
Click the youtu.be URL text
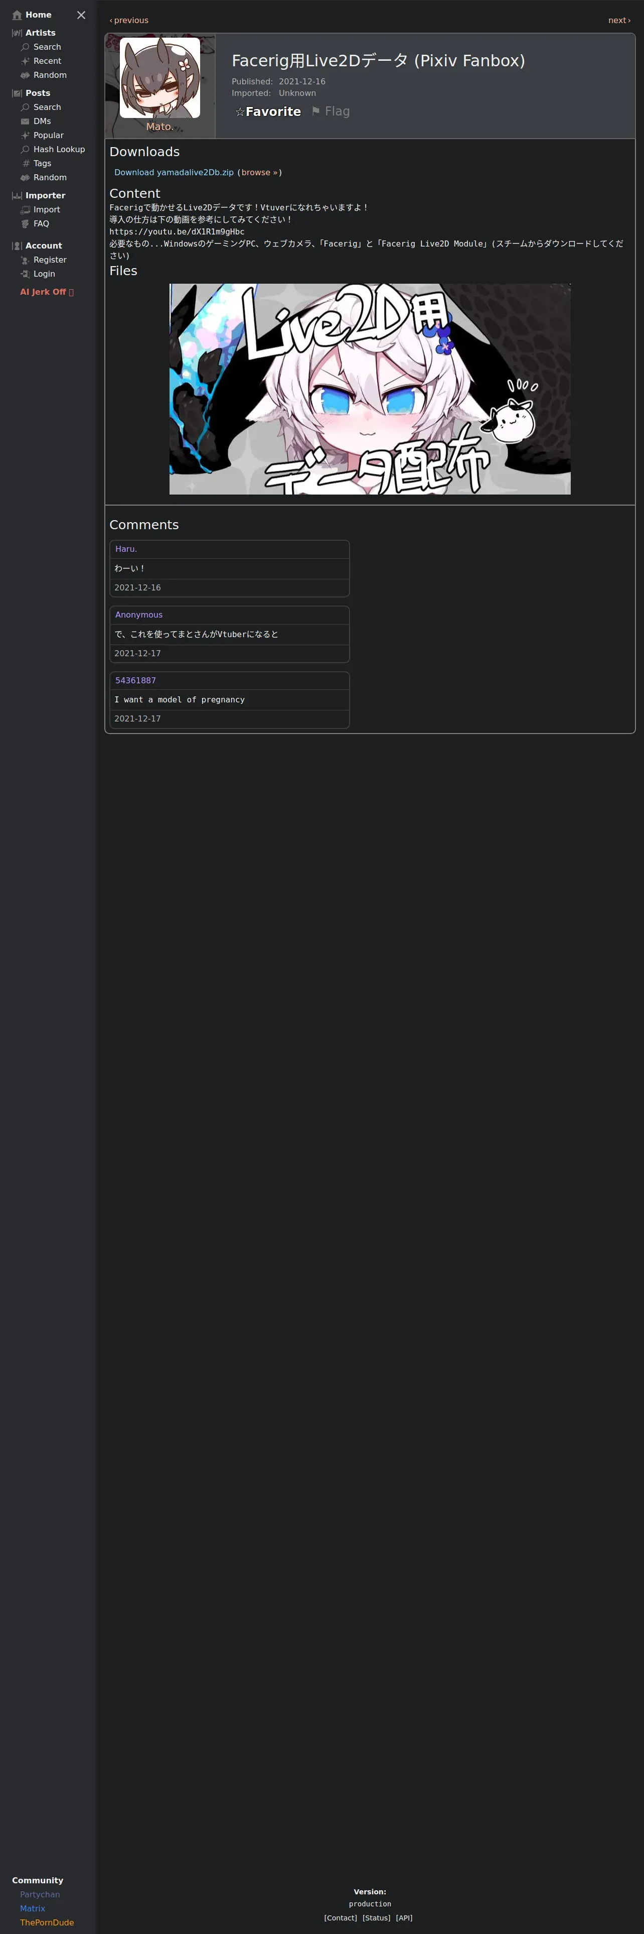pos(177,232)
